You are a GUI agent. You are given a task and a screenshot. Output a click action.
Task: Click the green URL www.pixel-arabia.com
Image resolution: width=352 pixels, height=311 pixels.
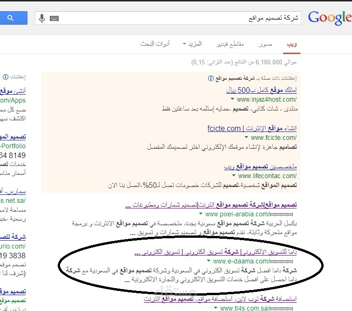click(x=237, y=214)
